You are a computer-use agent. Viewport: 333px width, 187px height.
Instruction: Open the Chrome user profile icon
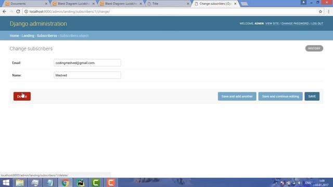[303, 2]
